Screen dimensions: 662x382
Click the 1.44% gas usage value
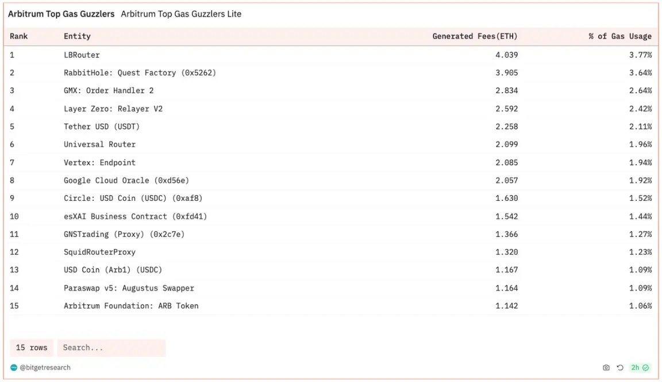tap(641, 216)
